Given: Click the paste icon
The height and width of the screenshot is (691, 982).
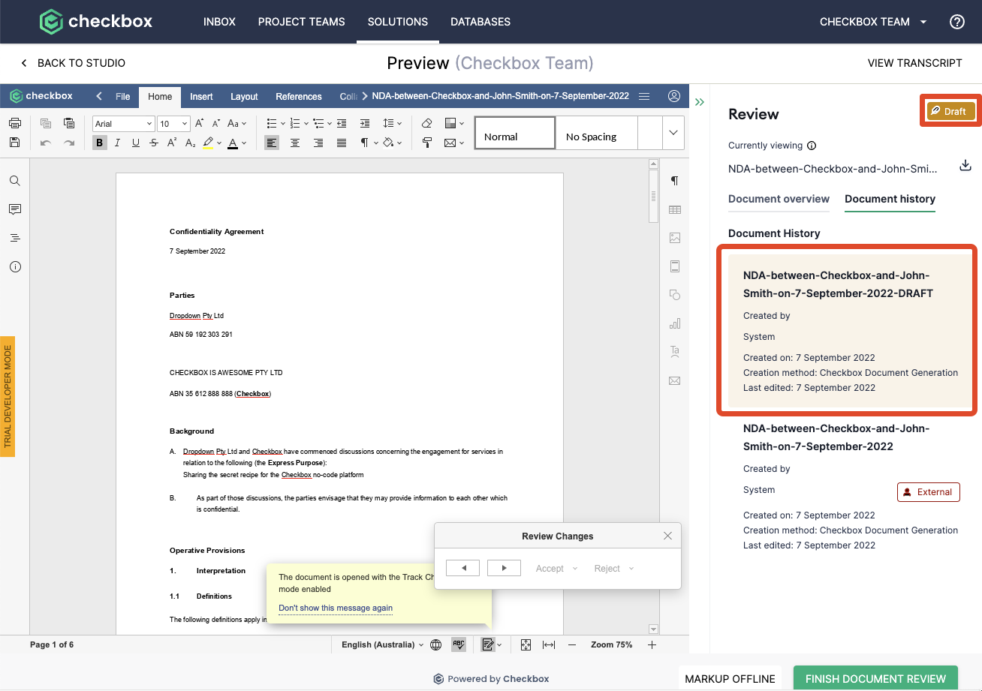Looking at the screenshot, I should tap(69, 124).
